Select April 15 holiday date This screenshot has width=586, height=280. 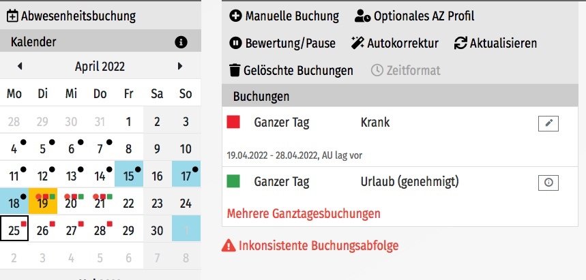click(128, 174)
